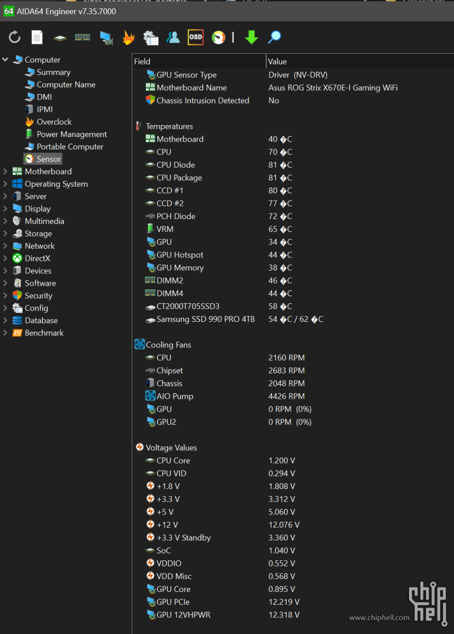Expand the Devices node chevron
The height and width of the screenshot is (634, 454).
pos(6,271)
